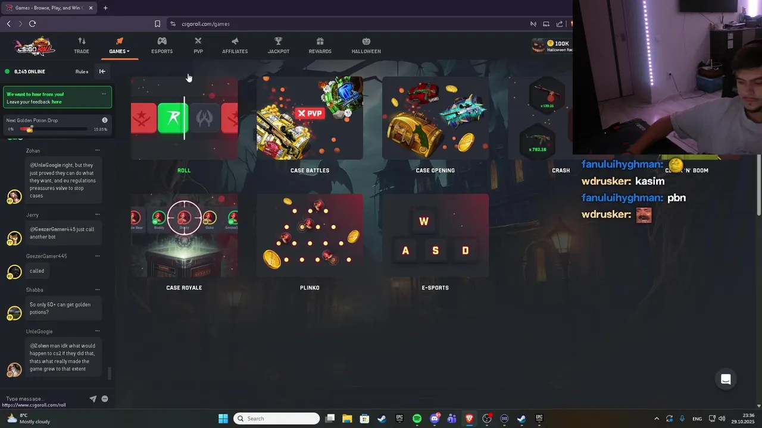Open Jackpot with the trophy icon
Image resolution: width=762 pixels, height=428 pixels.
point(278,46)
